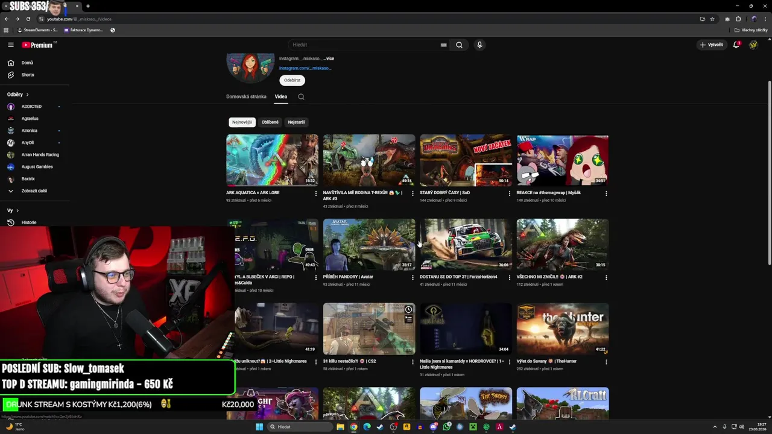Open the YouTube hamburger guide menu

pyautogui.click(x=10, y=45)
